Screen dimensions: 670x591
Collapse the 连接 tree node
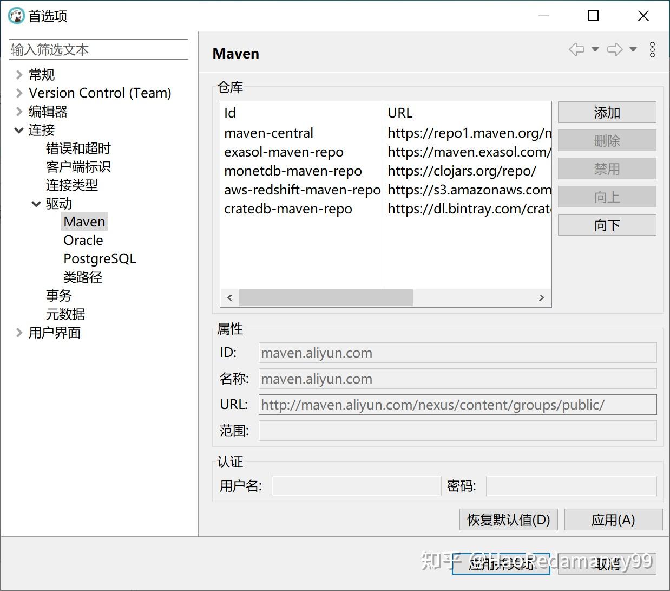(x=19, y=130)
